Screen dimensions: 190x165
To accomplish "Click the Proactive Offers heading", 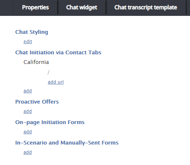I will (x=37, y=102).
